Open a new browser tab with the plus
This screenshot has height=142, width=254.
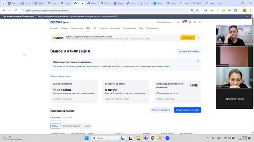point(220,3)
